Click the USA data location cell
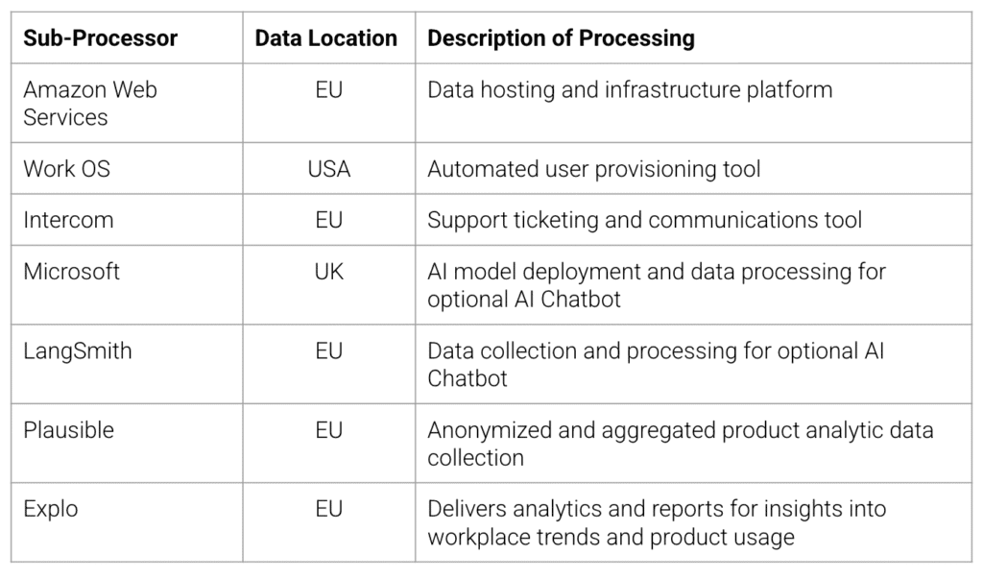The image size is (983, 579). (x=329, y=169)
